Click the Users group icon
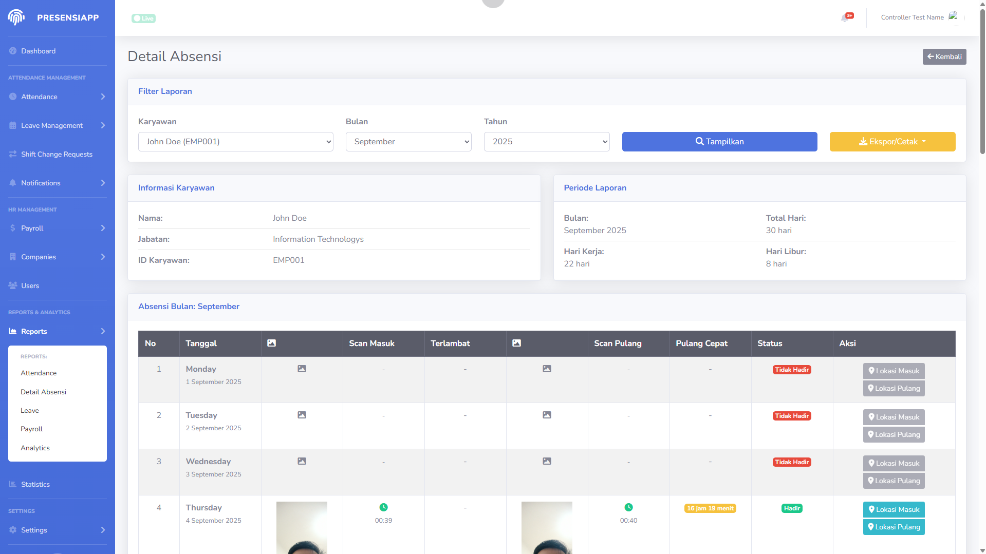Image resolution: width=986 pixels, height=554 pixels. coord(13,285)
